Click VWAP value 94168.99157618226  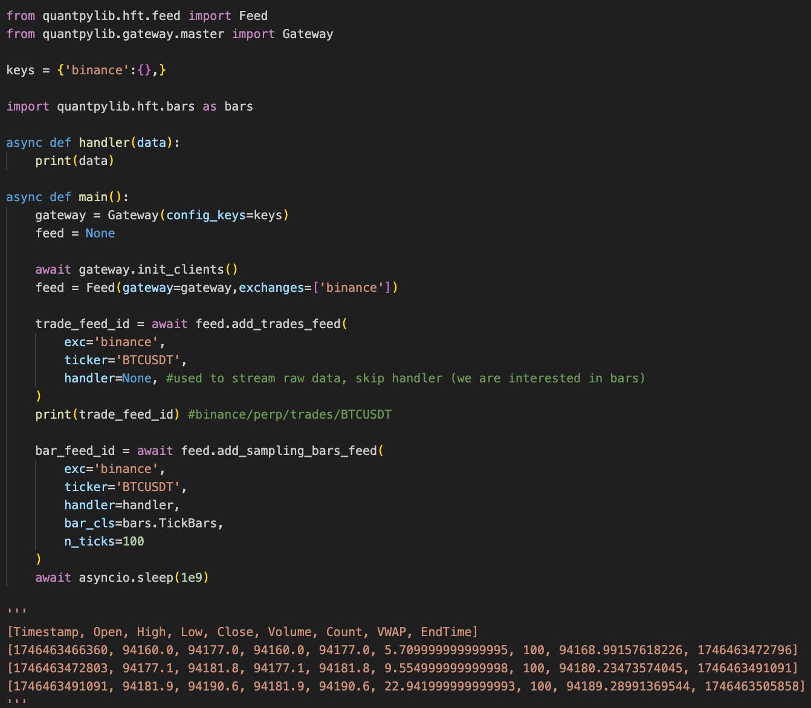621,650
